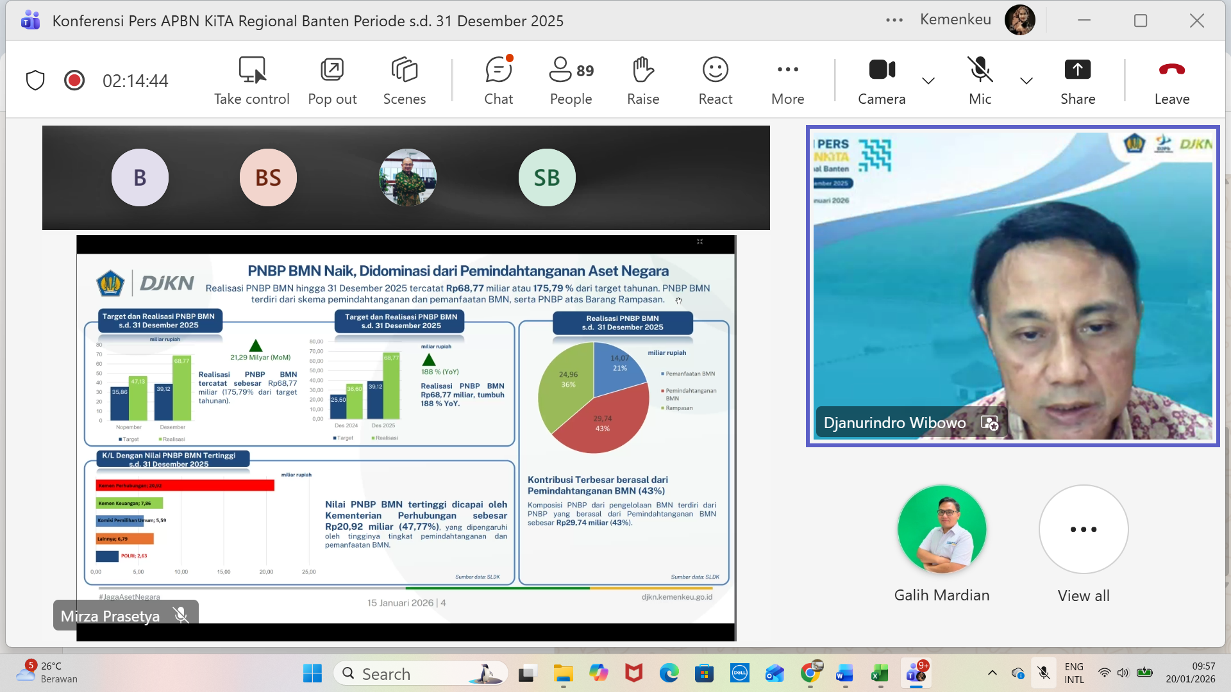Click the shield privacy indicator

(x=35, y=81)
